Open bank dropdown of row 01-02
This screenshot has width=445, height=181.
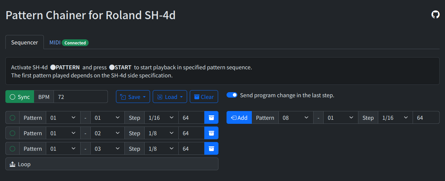pos(63,133)
